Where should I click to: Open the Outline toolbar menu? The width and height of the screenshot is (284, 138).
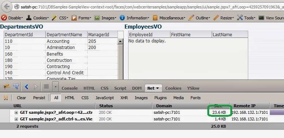coord(199,18)
